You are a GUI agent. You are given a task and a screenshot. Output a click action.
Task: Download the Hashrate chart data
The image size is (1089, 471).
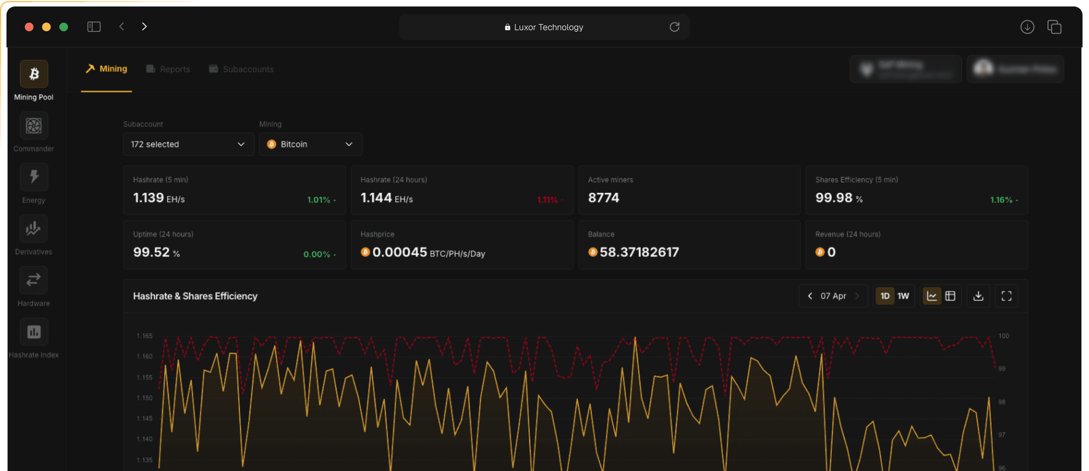pos(979,296)
